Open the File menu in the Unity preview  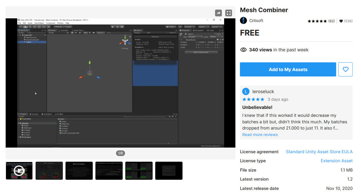pos(19,23)
